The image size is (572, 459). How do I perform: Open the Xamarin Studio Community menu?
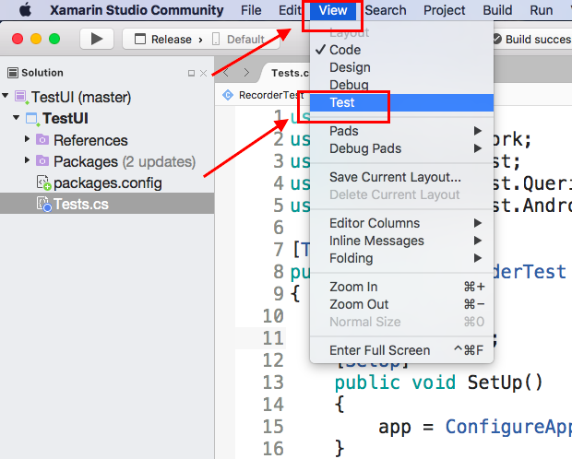pos(137,10)
